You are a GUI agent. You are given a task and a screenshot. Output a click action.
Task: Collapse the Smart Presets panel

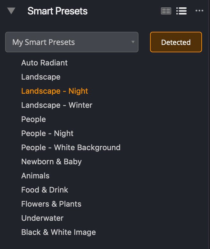[x=11, y=11]
